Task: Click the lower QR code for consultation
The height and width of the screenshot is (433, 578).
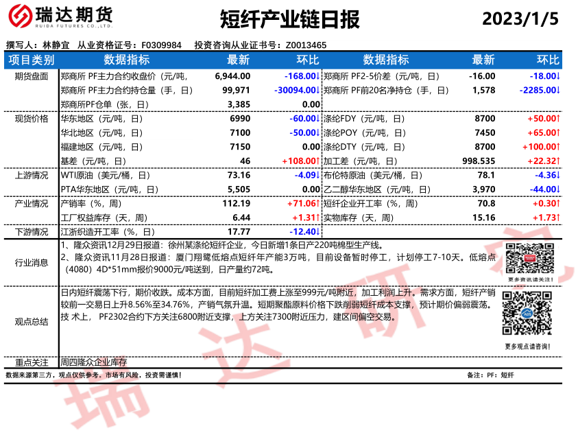Action: pos(527,313)
